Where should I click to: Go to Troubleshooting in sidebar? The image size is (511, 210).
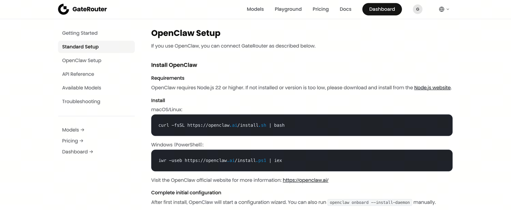click(x=81, y=101)
